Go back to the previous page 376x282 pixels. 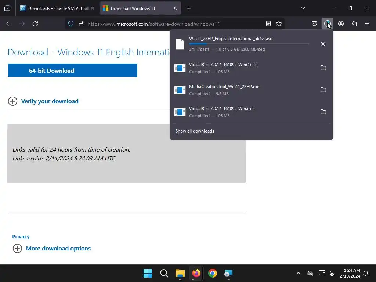coord(9,24)
